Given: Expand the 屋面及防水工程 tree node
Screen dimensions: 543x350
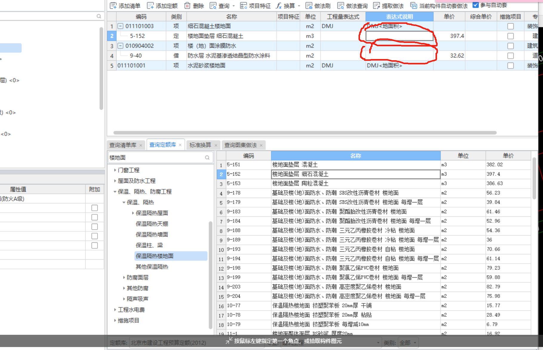Looking at the screenshot, I should click(115, 181).
